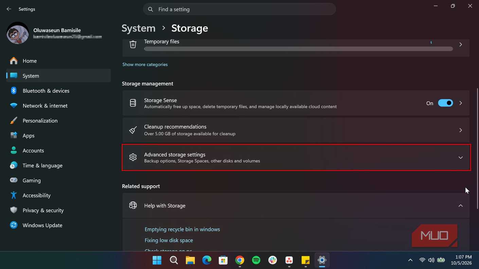
Task: Click in the Find a setting search box
Action: point(239,9)
